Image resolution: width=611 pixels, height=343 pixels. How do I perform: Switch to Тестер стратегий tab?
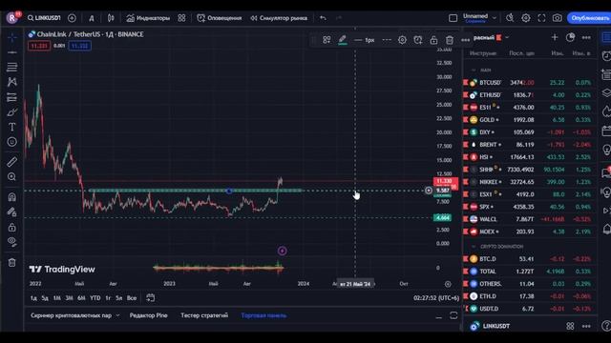[204, 315]
